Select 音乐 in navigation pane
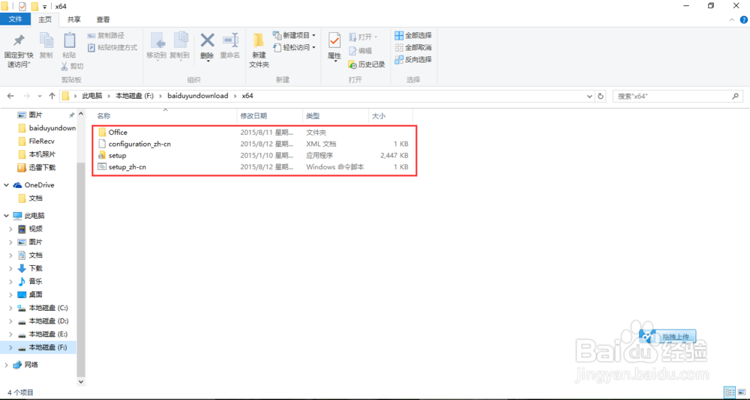Image resolution: width=750 pixels, height=400 pixels. [35, 282]
